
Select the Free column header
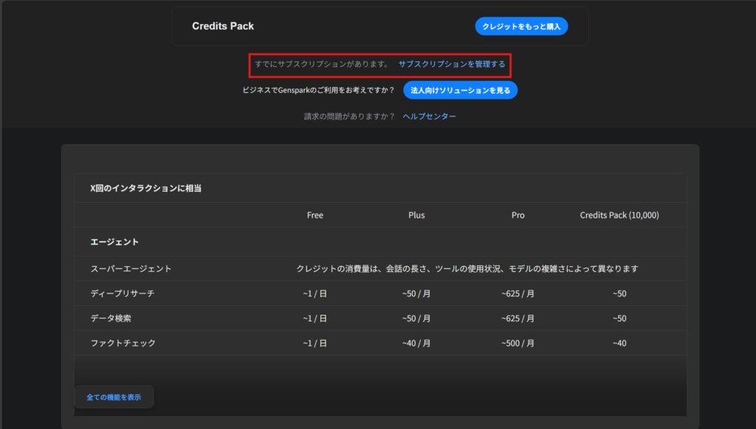[315, 215]
